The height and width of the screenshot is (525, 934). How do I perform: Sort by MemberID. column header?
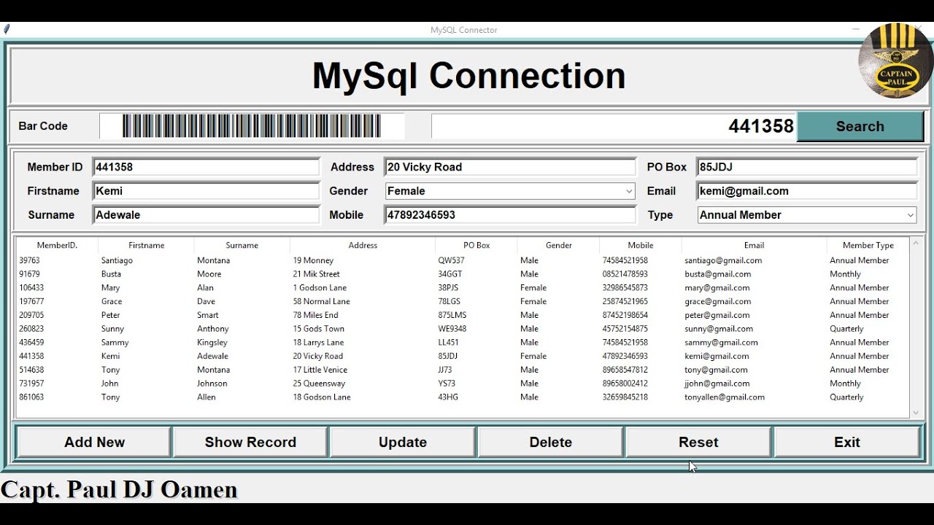click(57, 245)
